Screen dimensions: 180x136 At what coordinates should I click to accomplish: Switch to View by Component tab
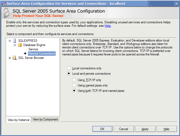(x=45, y=119)
